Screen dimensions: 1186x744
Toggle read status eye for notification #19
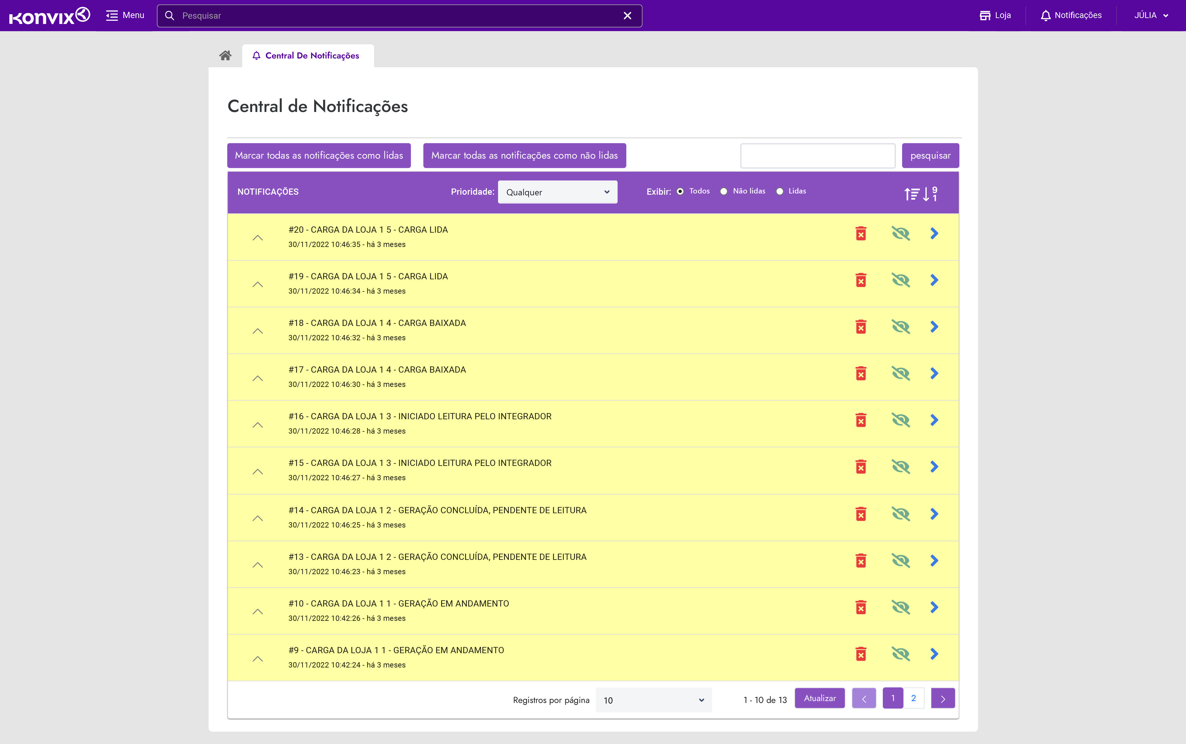point(901,281)
